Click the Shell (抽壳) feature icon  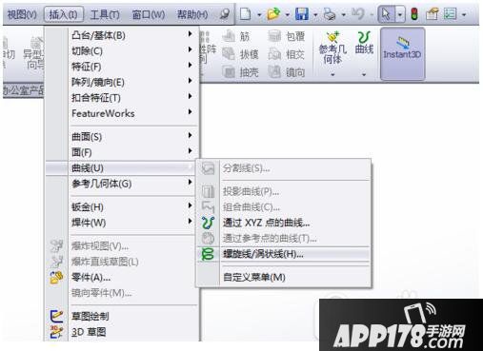pyautogui.click(x=229, y=72)
